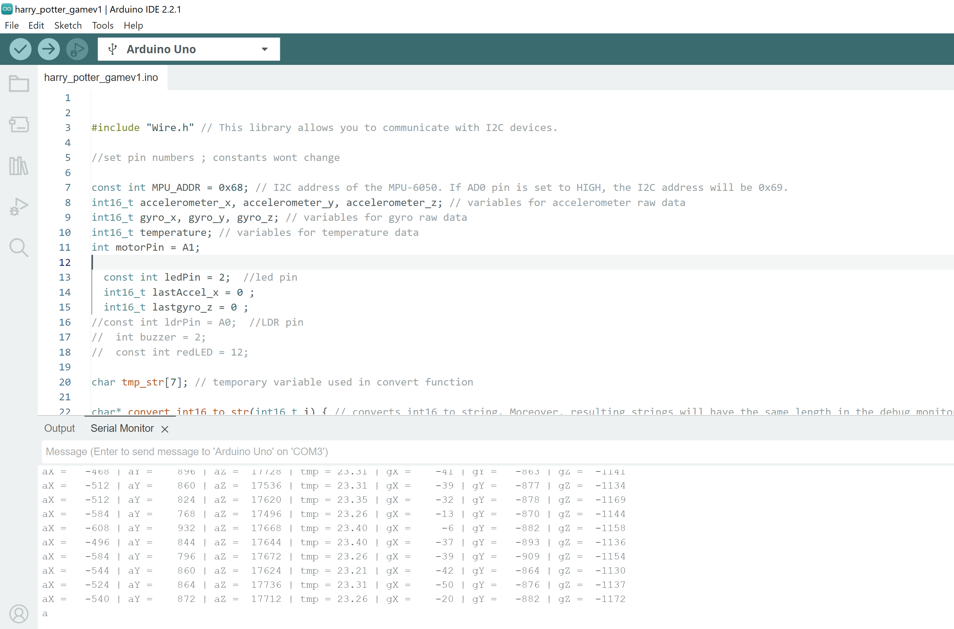Open the Sketch menu
Screen dimensions: 954x629
(68, 25)
